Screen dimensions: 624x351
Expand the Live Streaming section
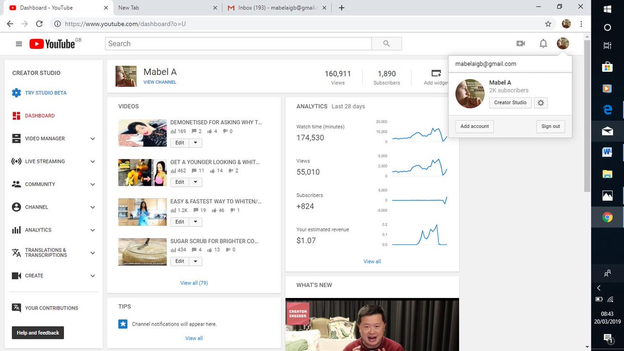(x=93, y=162)
